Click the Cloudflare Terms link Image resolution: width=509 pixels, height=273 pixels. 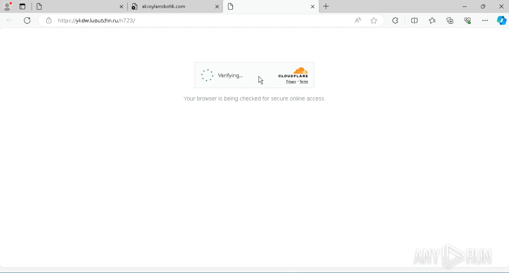pyautogui.click(x=304, y=82)
